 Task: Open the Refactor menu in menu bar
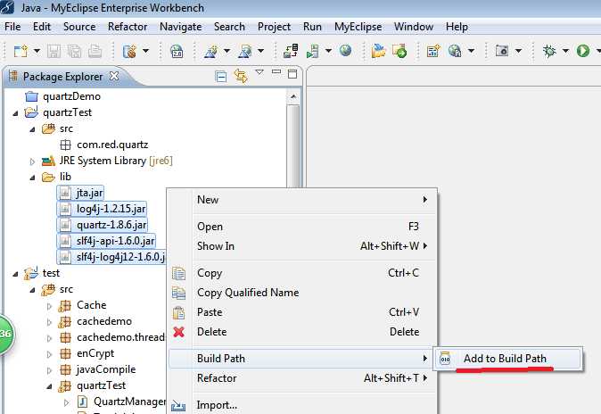click(x=128, y=27)
